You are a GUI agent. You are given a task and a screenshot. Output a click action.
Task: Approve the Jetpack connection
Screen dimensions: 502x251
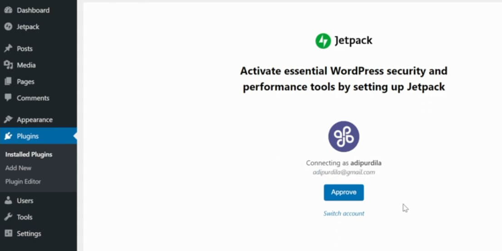coord(344,192)
